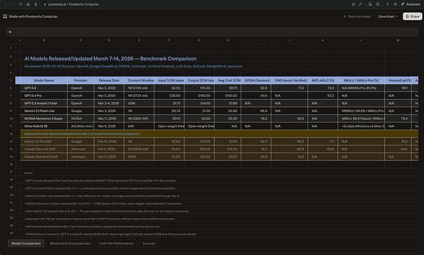
Task: Click the Made with Perplexity Computer label
Action: pos(33,16)
